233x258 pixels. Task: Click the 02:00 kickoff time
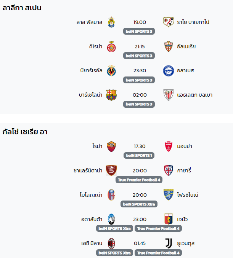140,95
